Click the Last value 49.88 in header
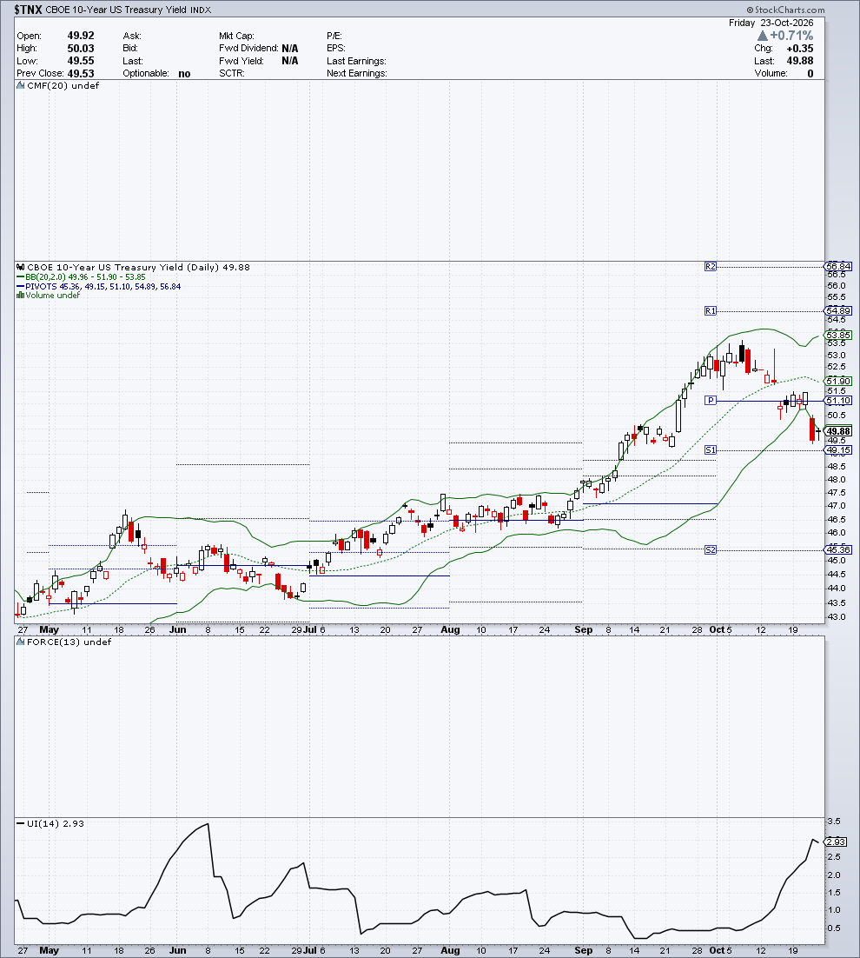The width and height of the screenshot is (860, 958). [x=799, y=61]
